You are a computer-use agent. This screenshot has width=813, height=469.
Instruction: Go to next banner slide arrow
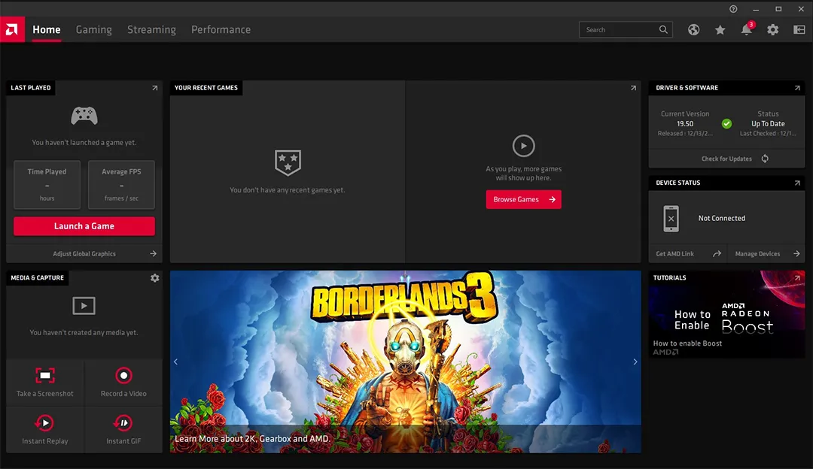635,362
